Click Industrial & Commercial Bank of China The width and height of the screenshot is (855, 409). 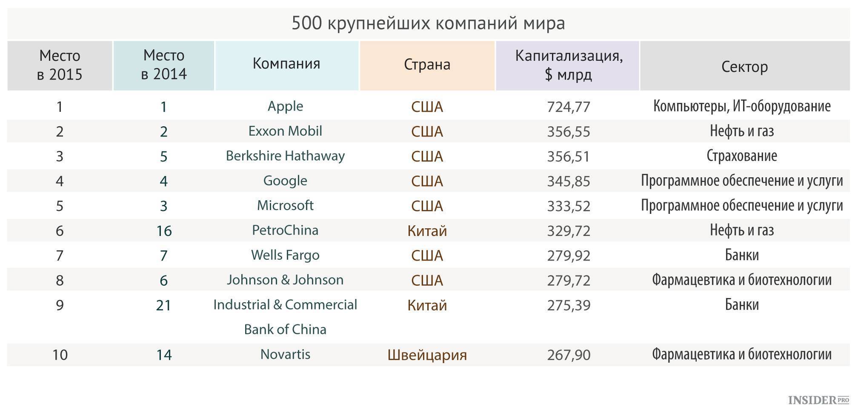point(285,317)
